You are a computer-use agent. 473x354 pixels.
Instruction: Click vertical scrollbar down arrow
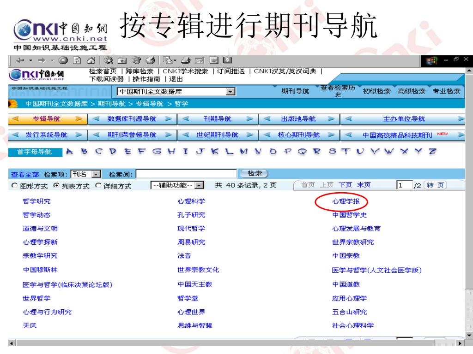click(x=468, y=335)
